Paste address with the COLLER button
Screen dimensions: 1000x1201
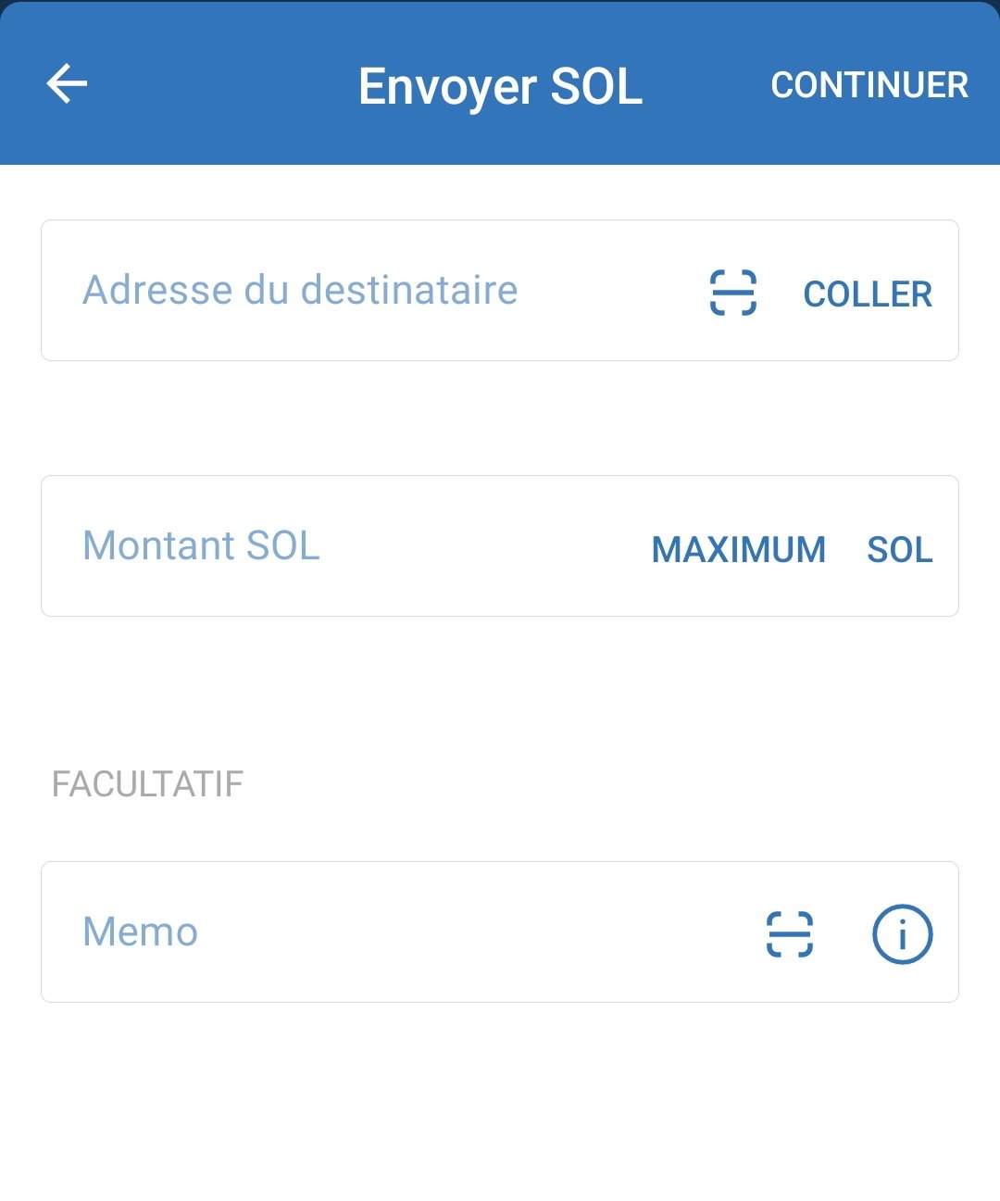click(868, 294)
